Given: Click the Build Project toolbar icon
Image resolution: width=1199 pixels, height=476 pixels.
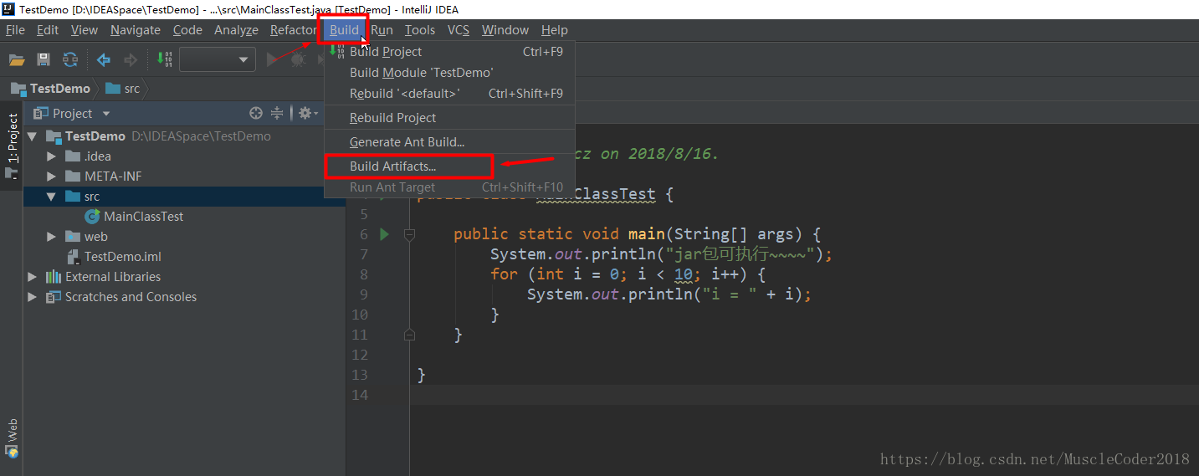Looking at the screenshot, I should pyautogui.click(x=164, y=59).
